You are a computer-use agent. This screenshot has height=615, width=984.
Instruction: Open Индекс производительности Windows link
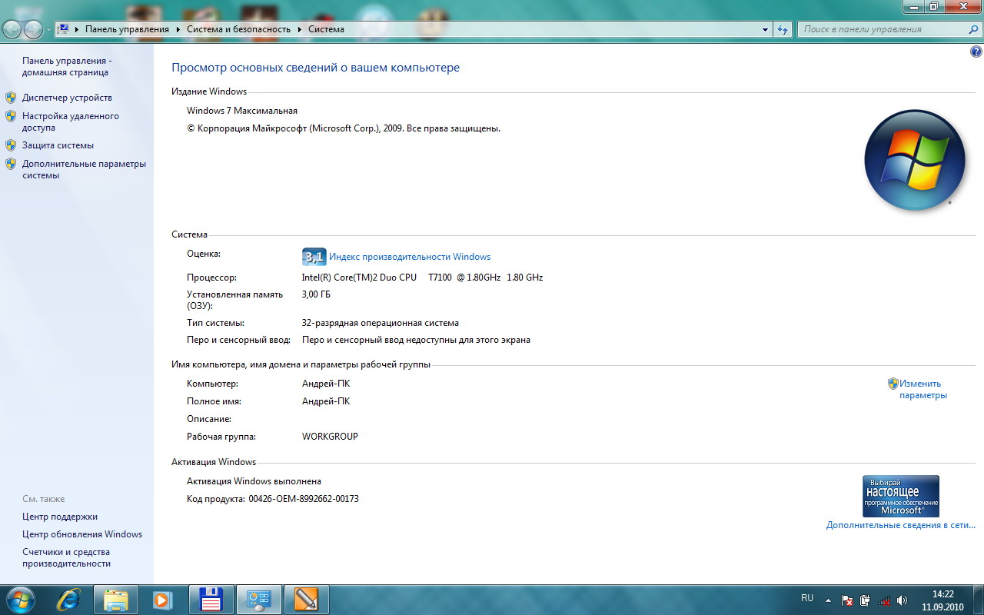(410, 257)
